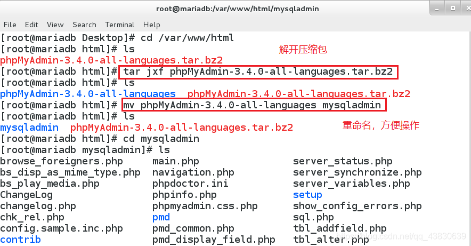Click the blue contrib directory name

(20, 240)
